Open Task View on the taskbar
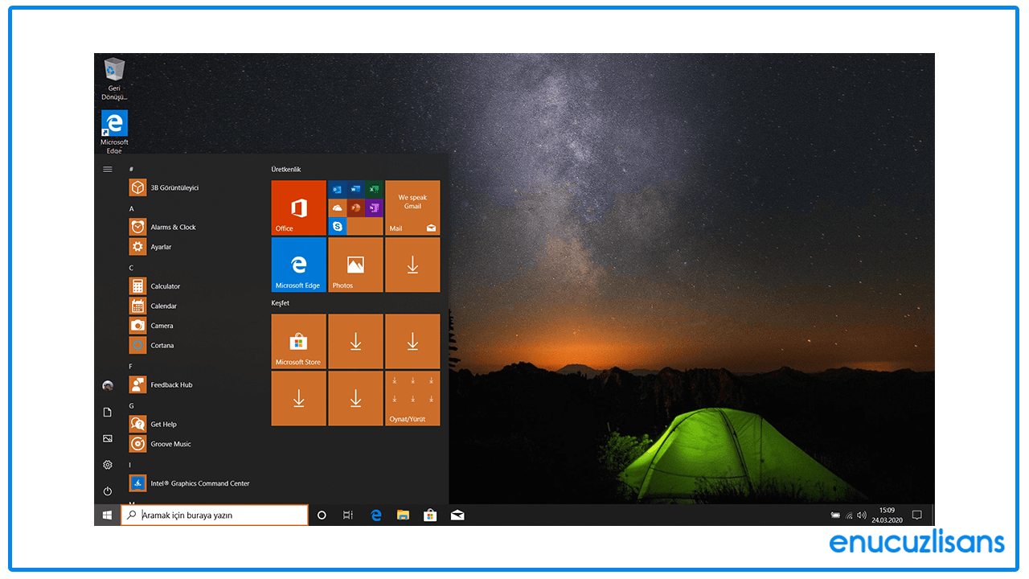 [x=347, y=515]
